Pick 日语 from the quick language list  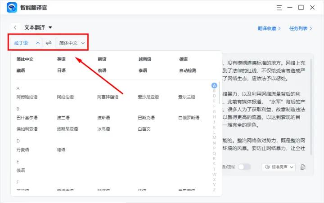click(61, 71)
